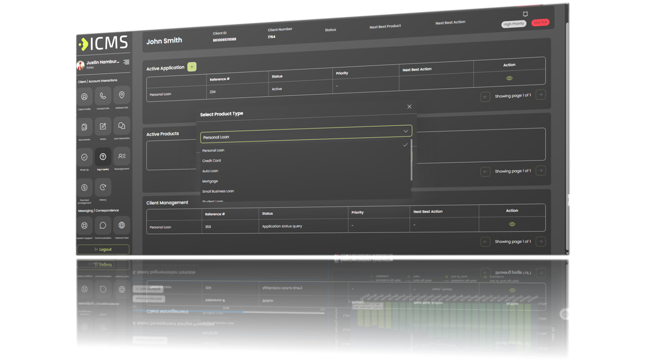
Task: Select Mortgage from product list
Action: [210, 181]
